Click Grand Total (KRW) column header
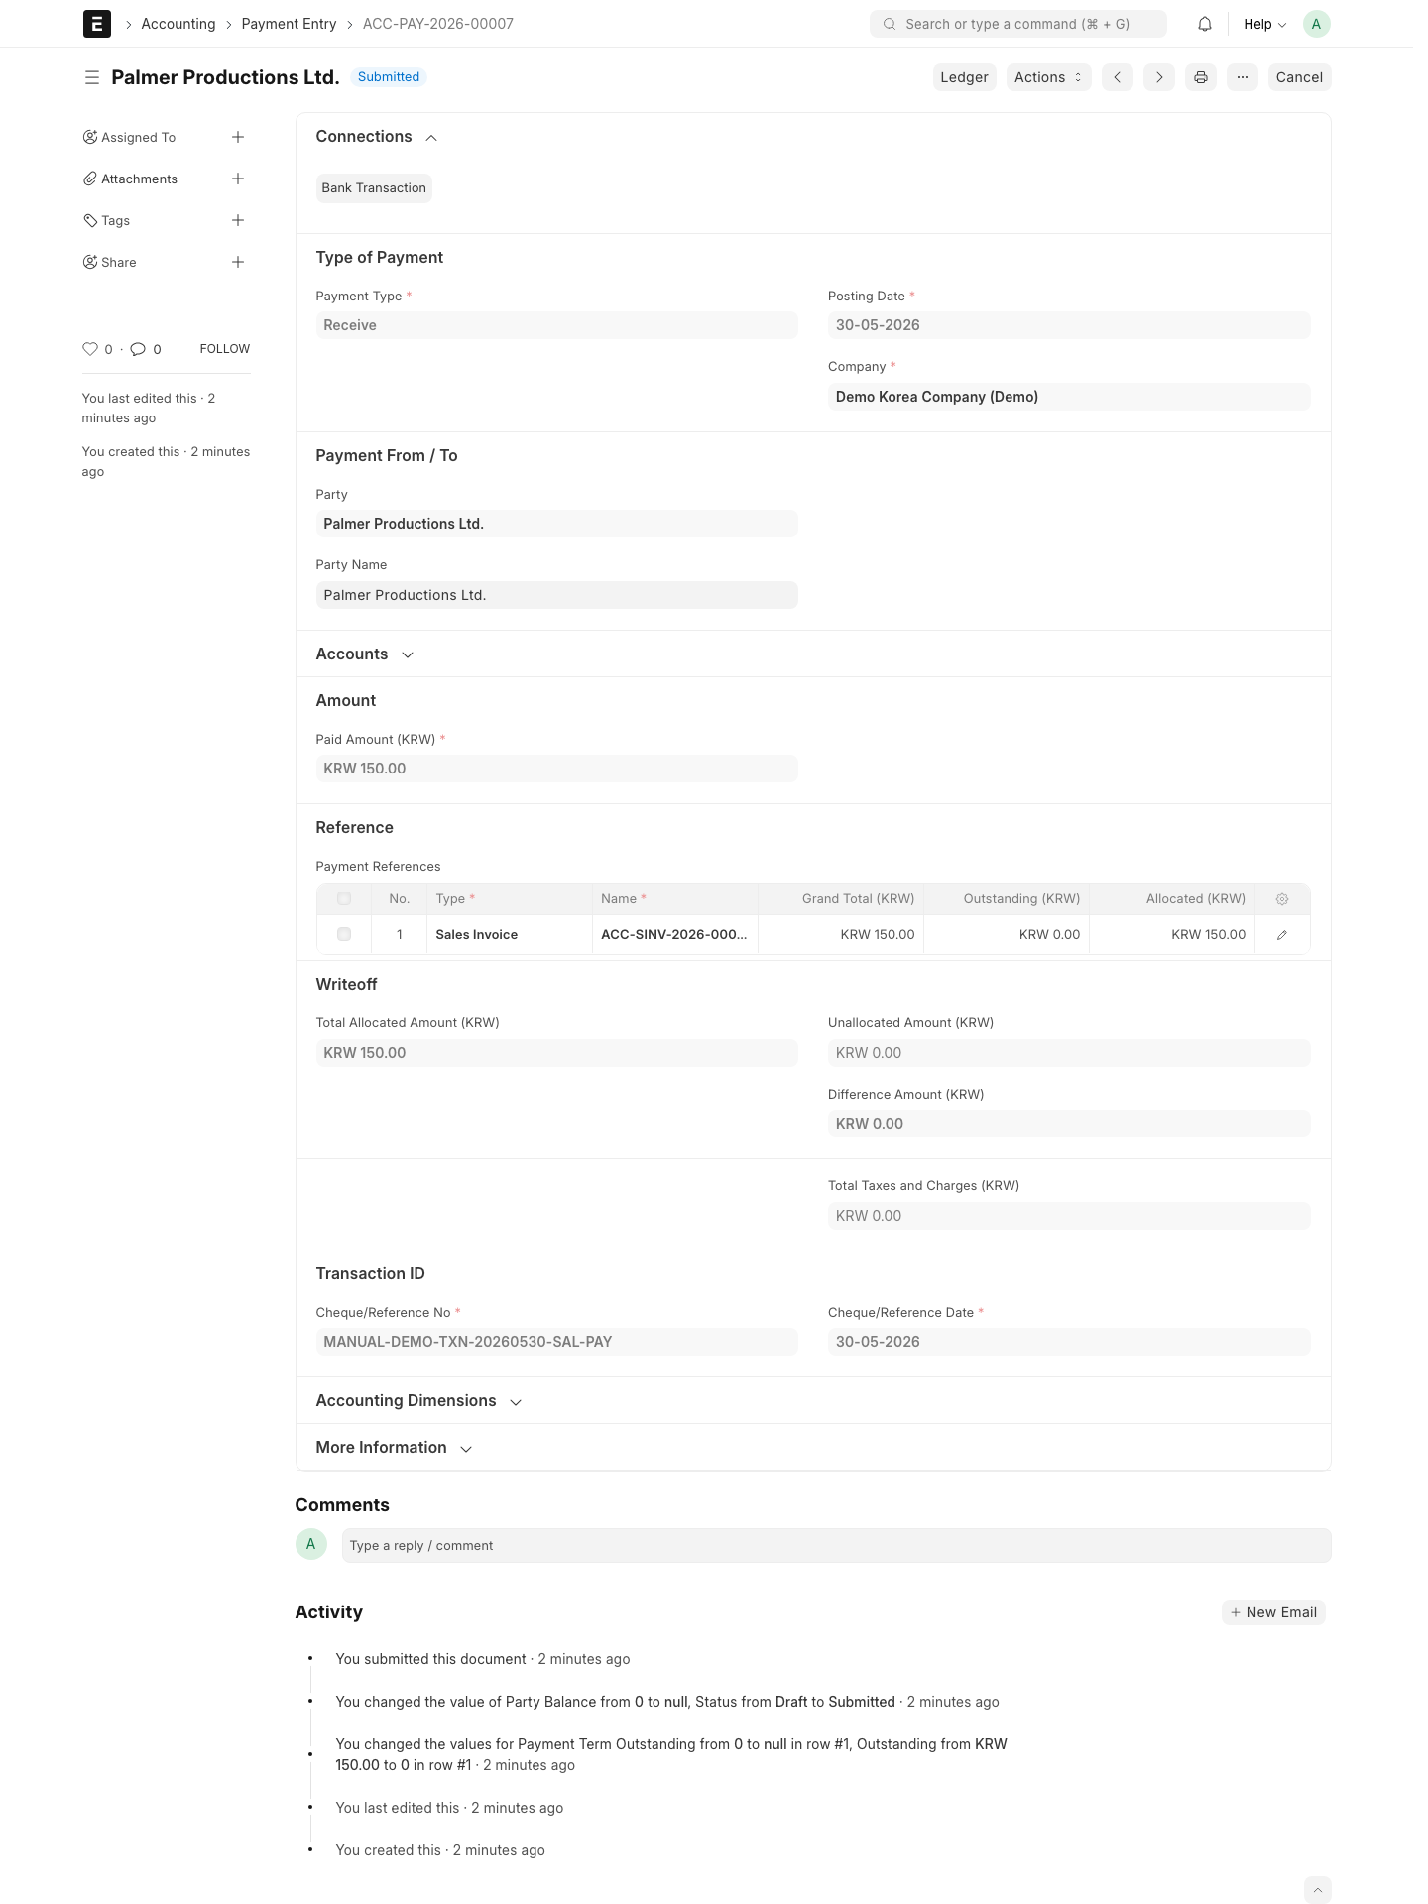The width and height of the screenshot is (1428, 1904). 841,899
